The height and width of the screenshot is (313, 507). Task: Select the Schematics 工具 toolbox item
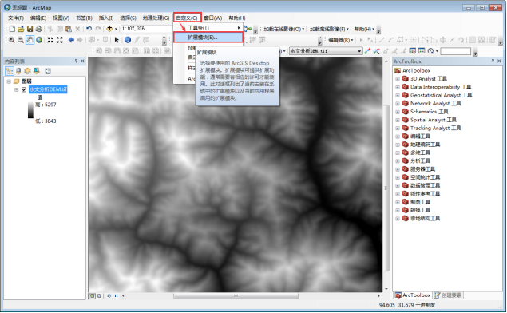coord(429,112)
